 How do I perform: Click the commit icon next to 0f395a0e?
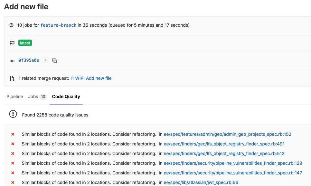(12, 60)
